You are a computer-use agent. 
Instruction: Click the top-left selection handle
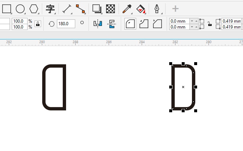pyautogui.click(x=171, y=64)
